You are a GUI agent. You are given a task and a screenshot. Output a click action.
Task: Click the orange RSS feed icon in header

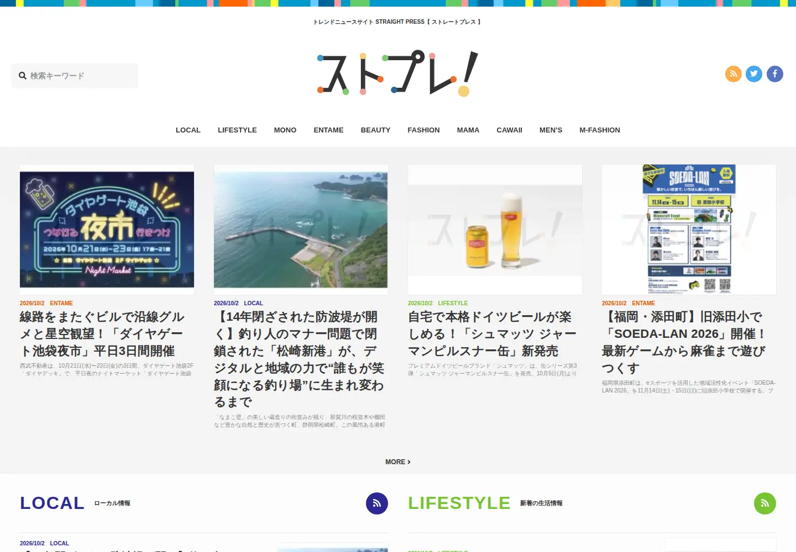(734, 74)
